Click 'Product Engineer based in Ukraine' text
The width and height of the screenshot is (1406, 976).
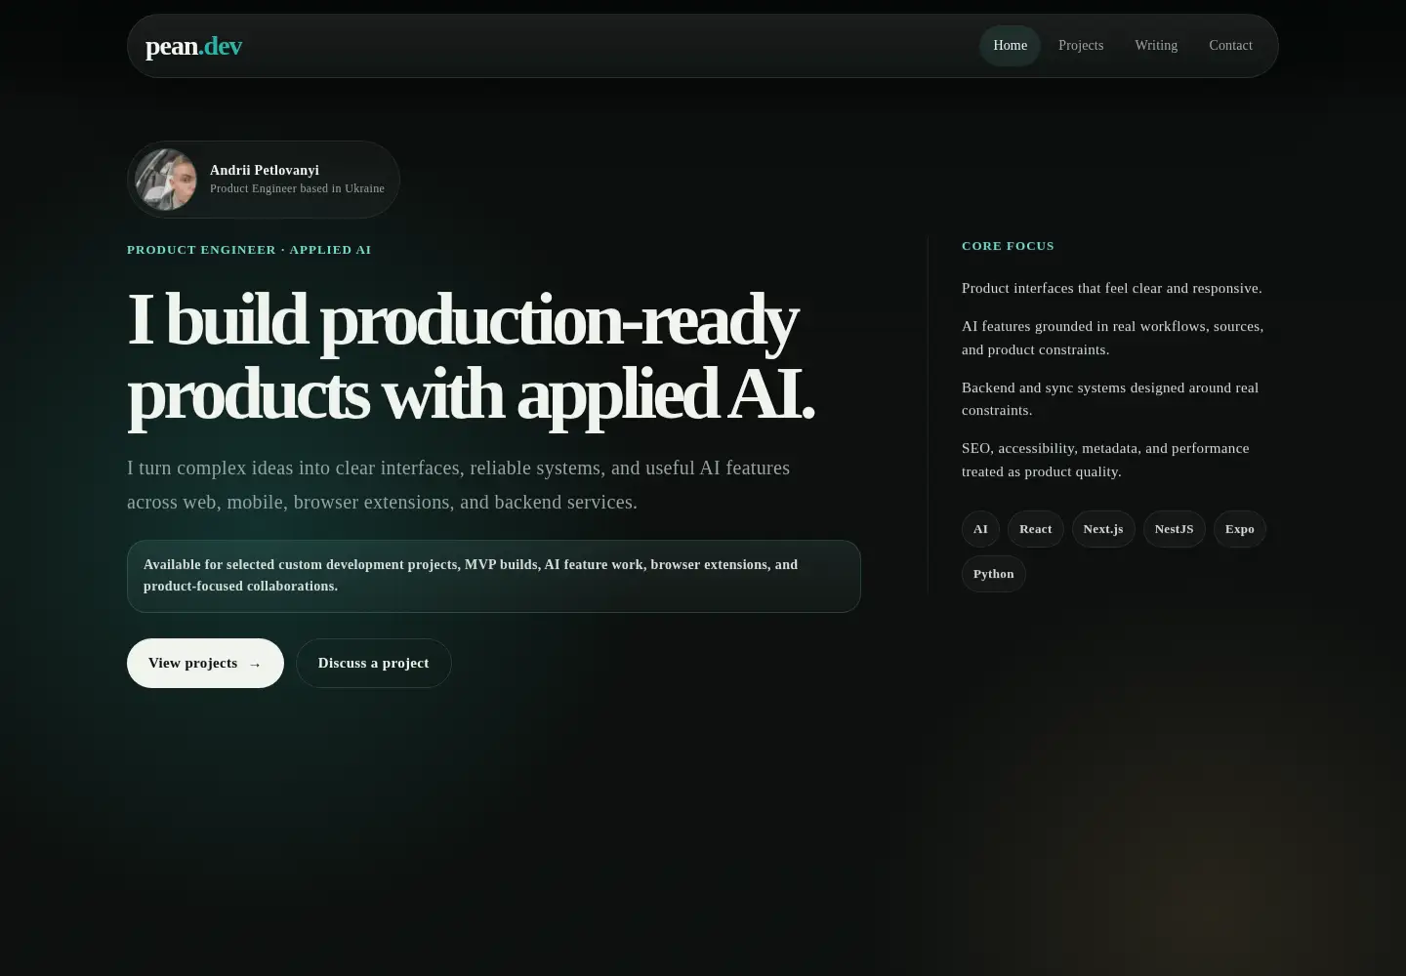click(297, 188)
